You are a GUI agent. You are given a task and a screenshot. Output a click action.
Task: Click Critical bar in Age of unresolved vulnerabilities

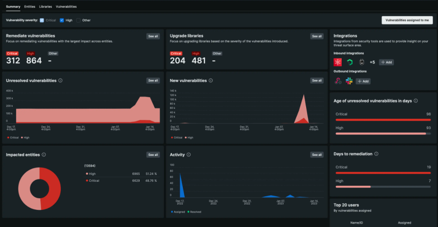tap(383, 120)
